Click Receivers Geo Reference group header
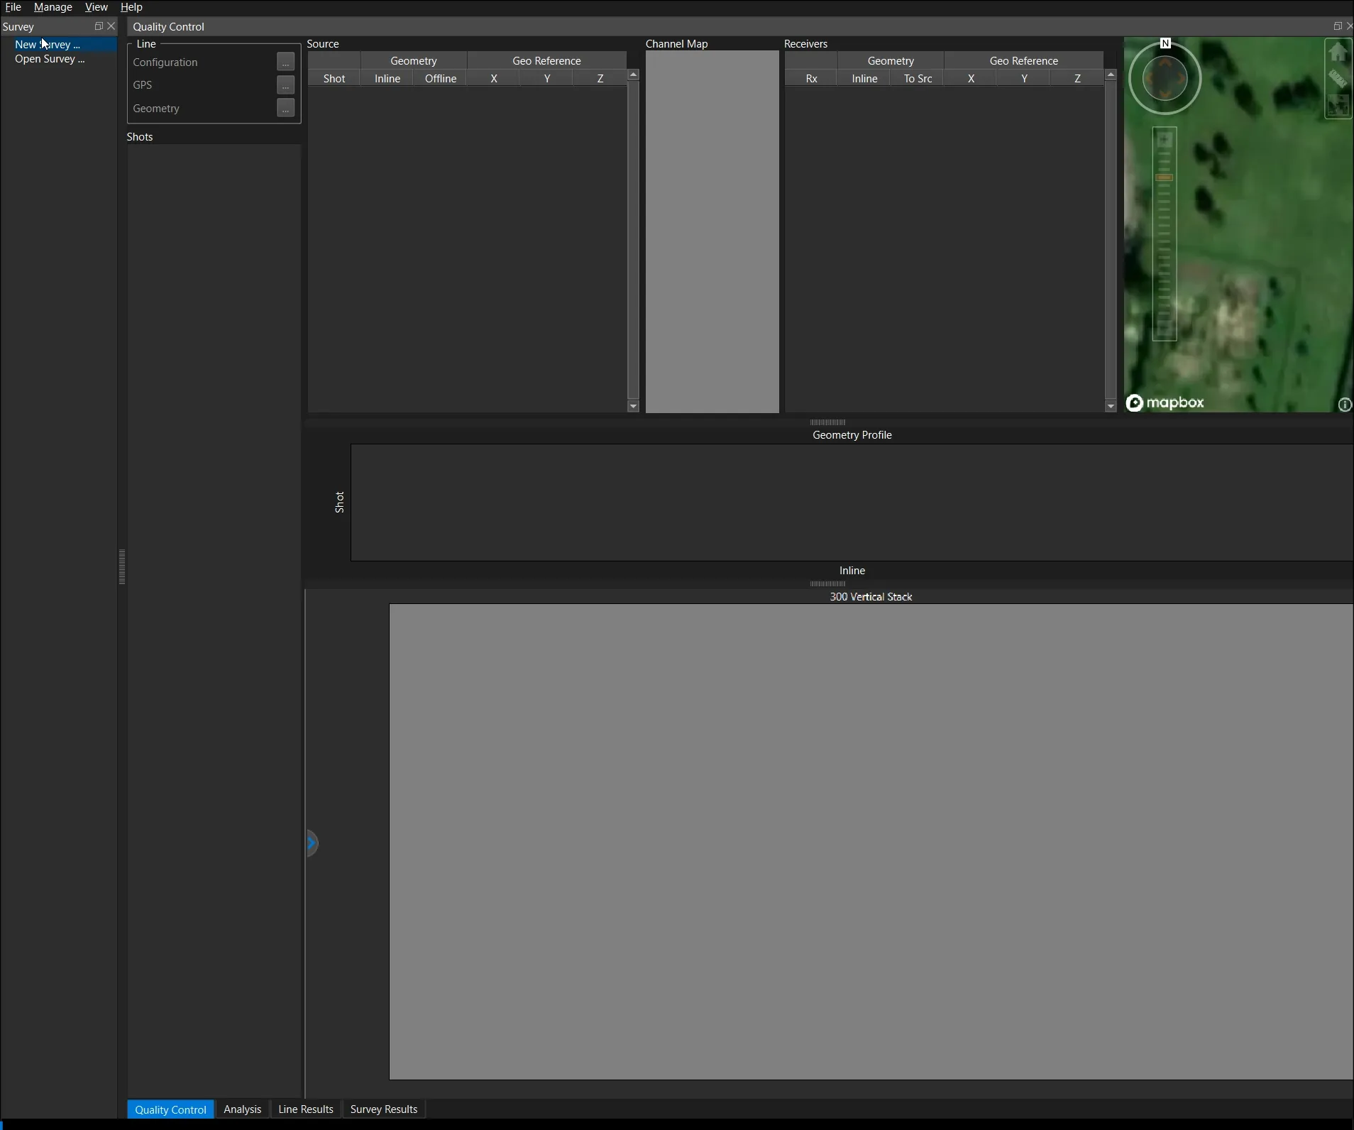 (x=1024, y=61)
